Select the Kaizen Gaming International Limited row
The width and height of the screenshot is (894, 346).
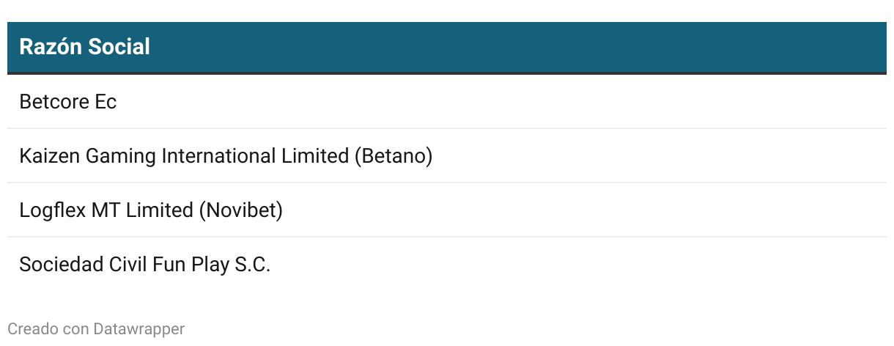click(447, 155)
